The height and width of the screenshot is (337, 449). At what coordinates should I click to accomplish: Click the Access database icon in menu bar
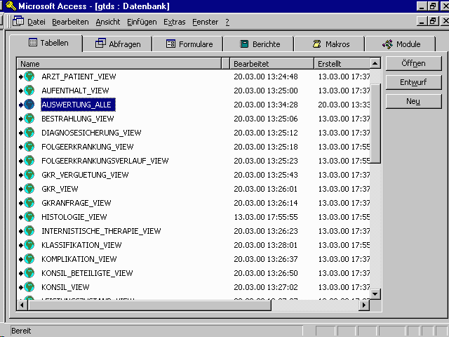(x=18, y=22)
